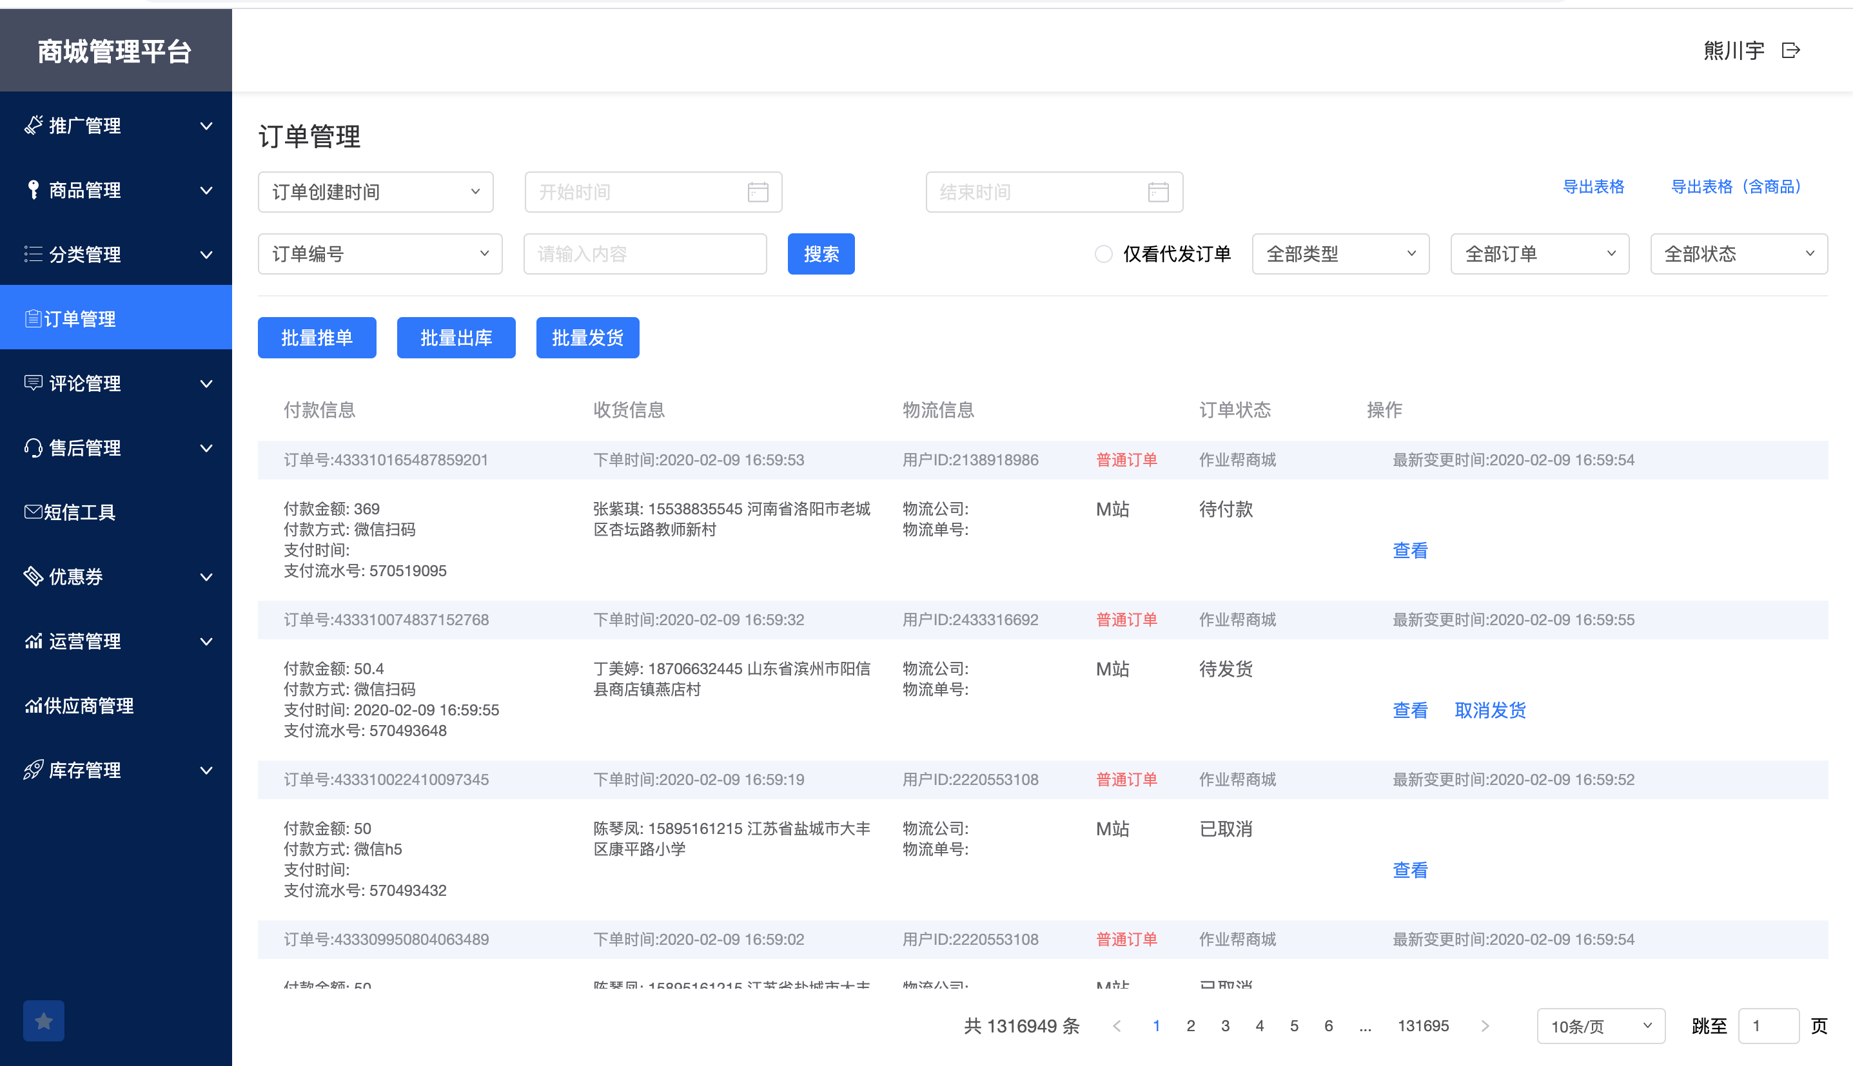
Task: Click 商城管理平台 platform title
Action: point(115,52)
